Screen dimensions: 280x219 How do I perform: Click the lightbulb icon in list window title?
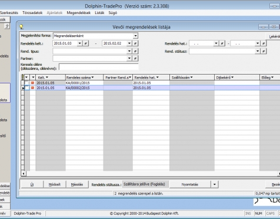(x=21, y=27)
